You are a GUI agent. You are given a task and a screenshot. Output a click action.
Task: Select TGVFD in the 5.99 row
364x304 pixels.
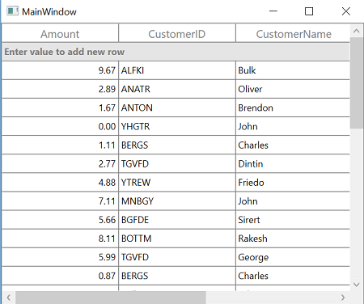click(177, 257)
